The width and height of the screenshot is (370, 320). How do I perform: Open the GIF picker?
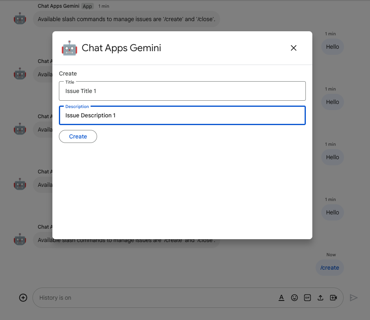(x=307, y=298)
